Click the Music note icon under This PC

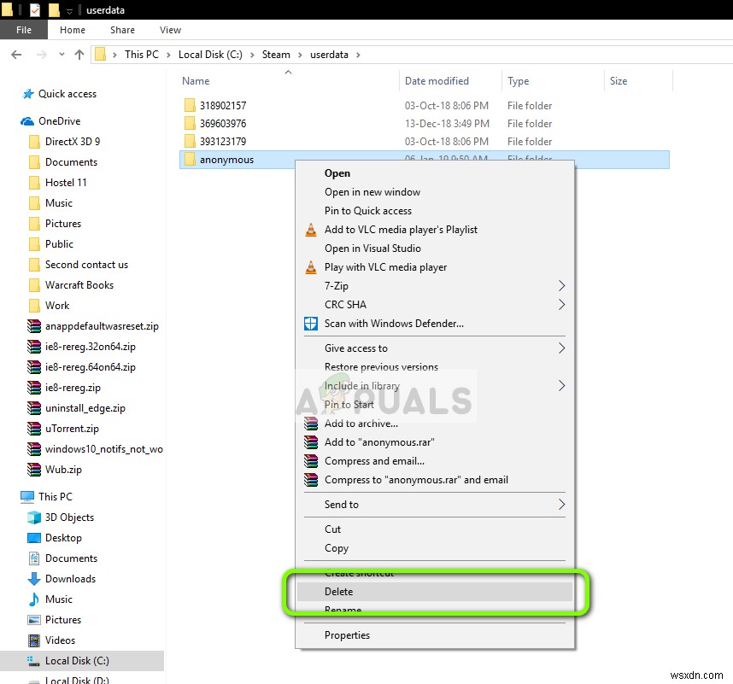point(34,599)
